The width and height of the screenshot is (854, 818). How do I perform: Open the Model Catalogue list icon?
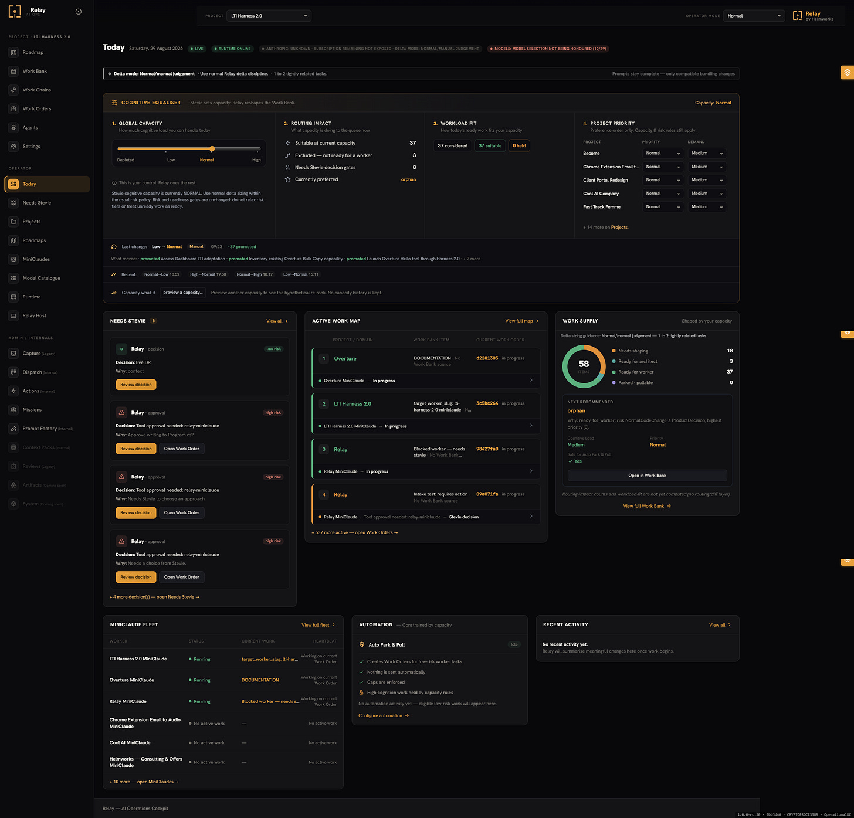pos(13,278)
